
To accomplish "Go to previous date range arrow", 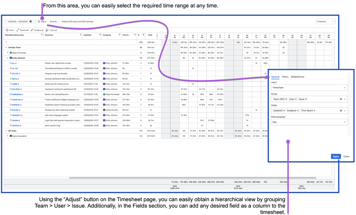I will coord(5,22).
